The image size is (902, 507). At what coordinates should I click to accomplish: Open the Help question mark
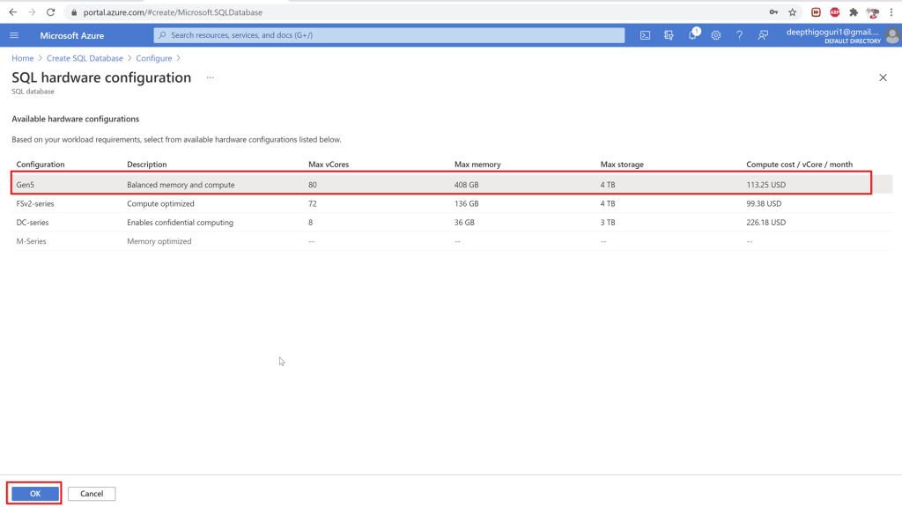(739, 35)
